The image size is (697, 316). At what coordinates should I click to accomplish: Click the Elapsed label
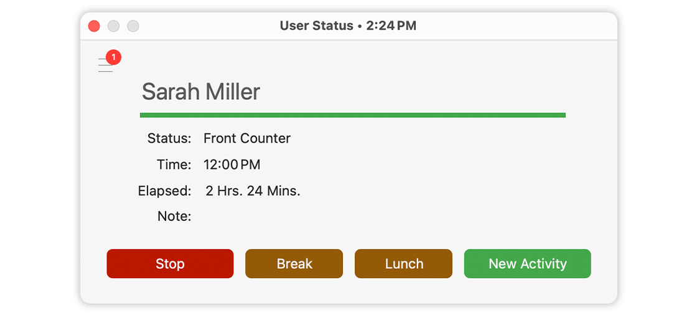tap(164, 191)
